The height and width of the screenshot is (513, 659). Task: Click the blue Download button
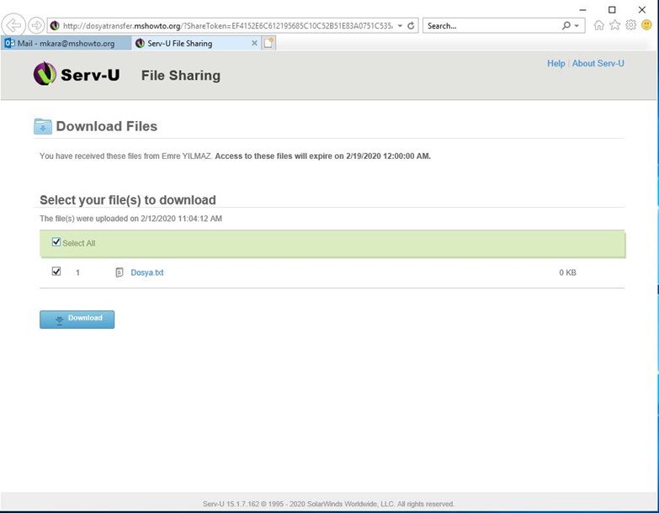77,320
